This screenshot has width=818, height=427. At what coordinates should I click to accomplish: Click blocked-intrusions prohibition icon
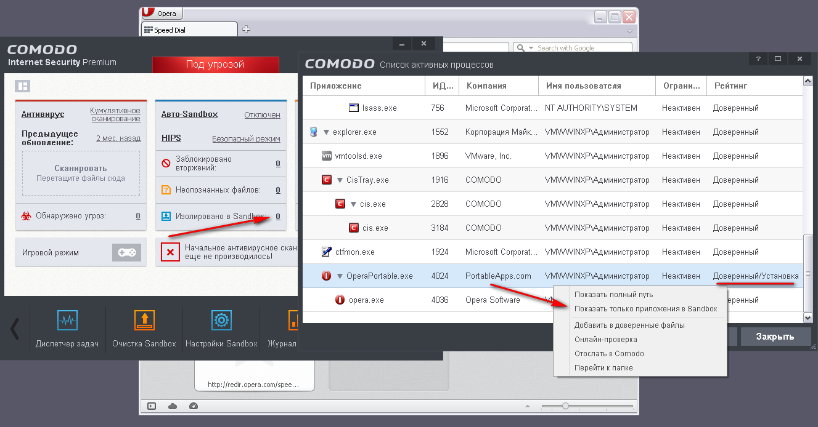[x=166, y=163]
